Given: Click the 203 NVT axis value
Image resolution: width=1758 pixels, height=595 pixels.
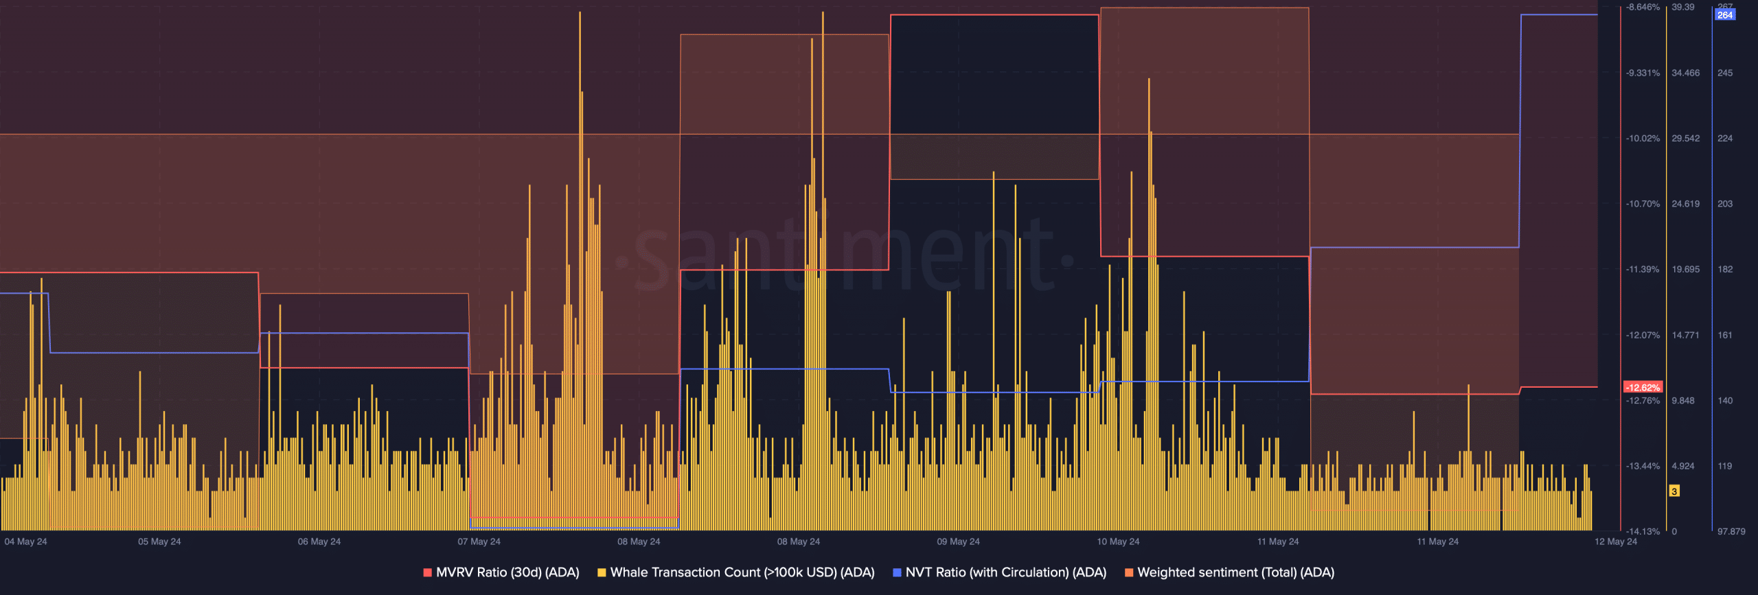Looking at the screenshot, I should pyautogui.click(x=1725, y=204).
